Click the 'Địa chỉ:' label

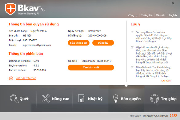pos(13,36)
